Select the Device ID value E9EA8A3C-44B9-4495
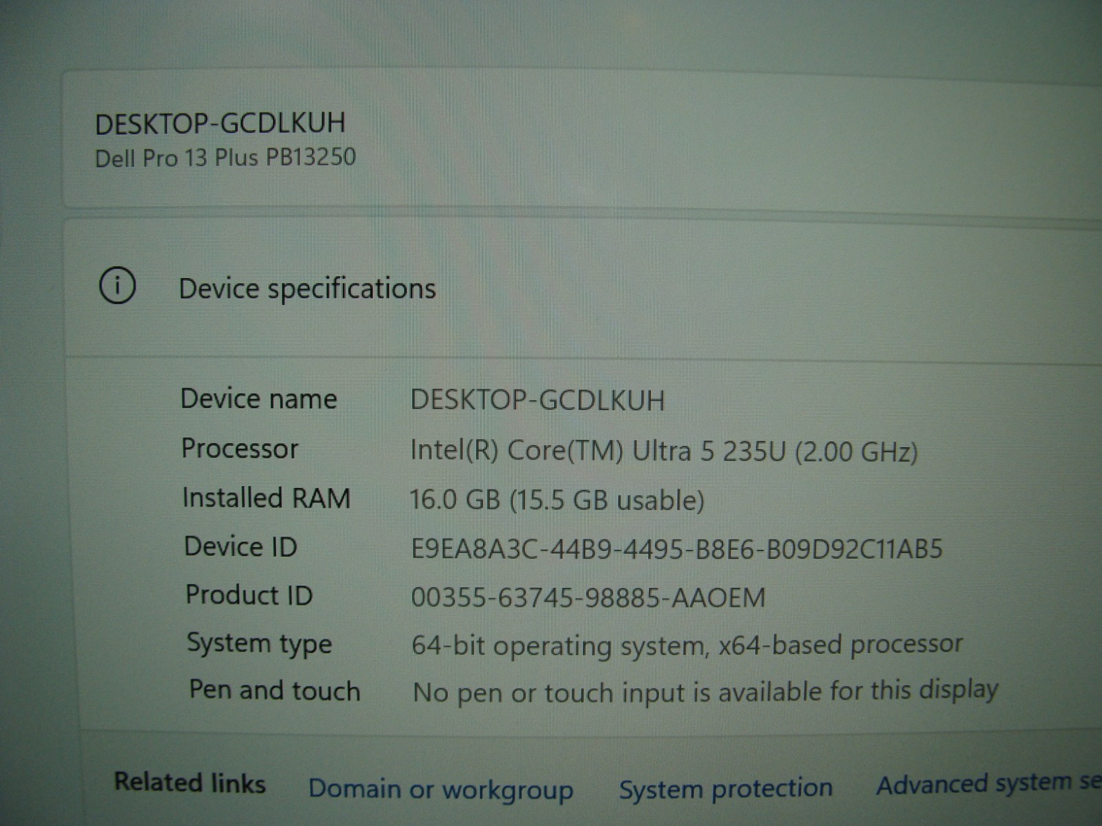The width and height of the screenshot is (1102, 826). pyautogui.click(x=676, y=549)
